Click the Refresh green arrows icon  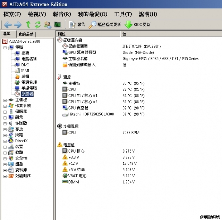[x=38, y=25]
